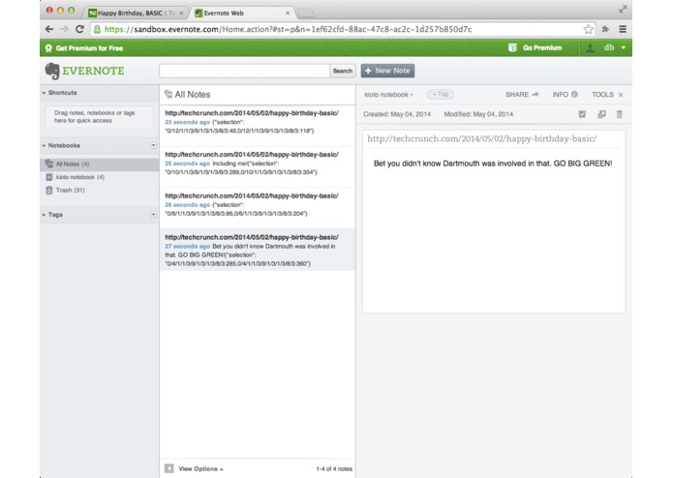Click the Go Premium button
This screenshot has width=673, height=478.
tap(535, 48)
